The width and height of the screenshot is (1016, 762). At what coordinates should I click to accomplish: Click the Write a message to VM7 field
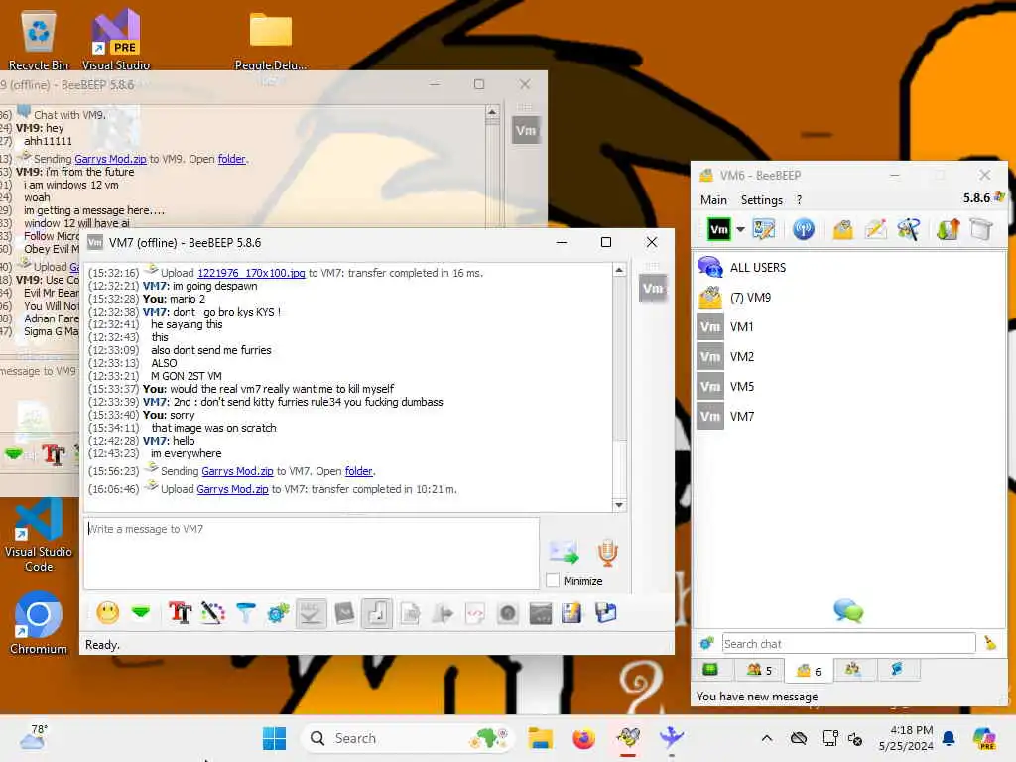(311, 553)
